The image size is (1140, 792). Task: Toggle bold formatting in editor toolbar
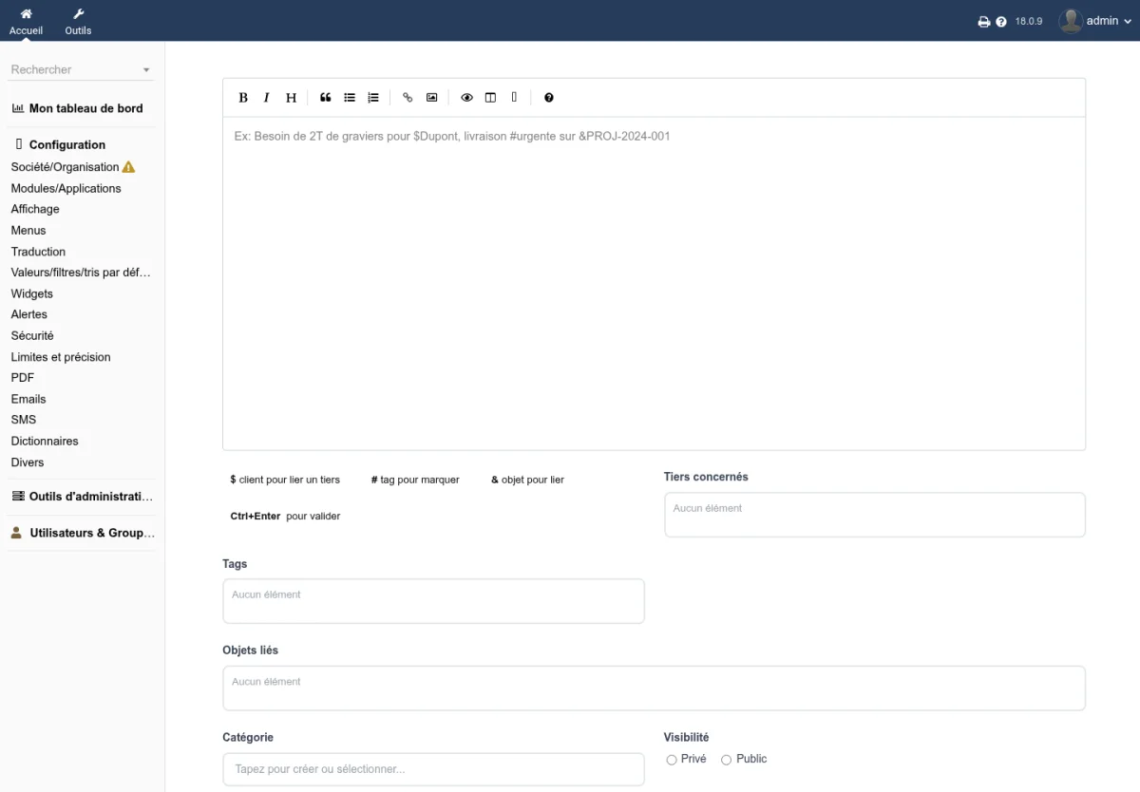coord(243,98)
